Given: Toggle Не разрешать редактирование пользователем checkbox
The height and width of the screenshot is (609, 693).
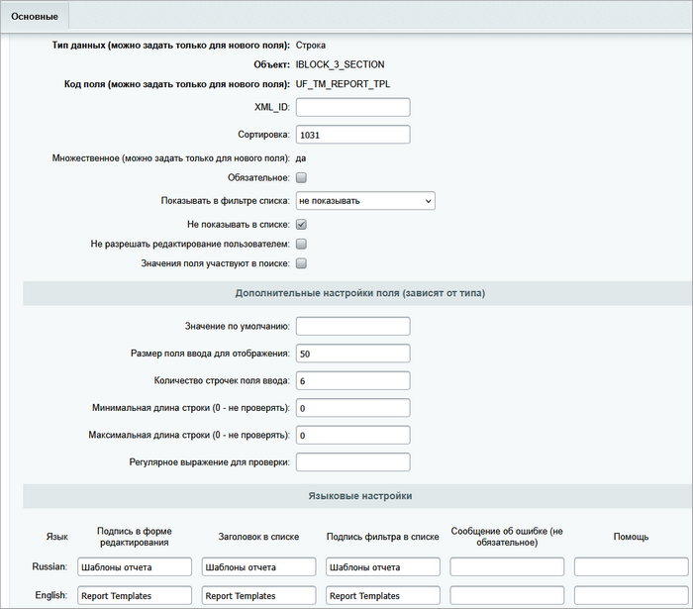Looking at the screenshot, I should pyautogui.click(x=302, y=244).
